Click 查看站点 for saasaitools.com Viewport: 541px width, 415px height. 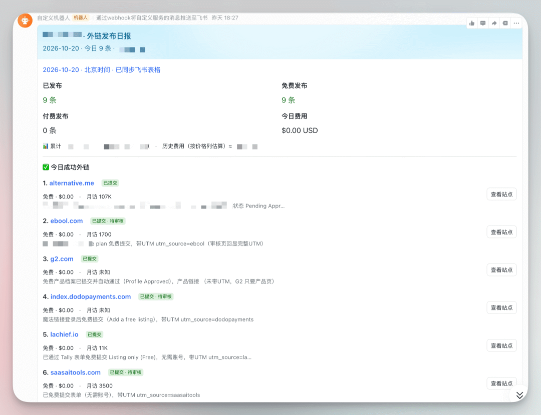pos(501,383)
